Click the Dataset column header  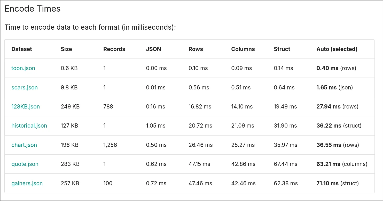tap(22, 49)
